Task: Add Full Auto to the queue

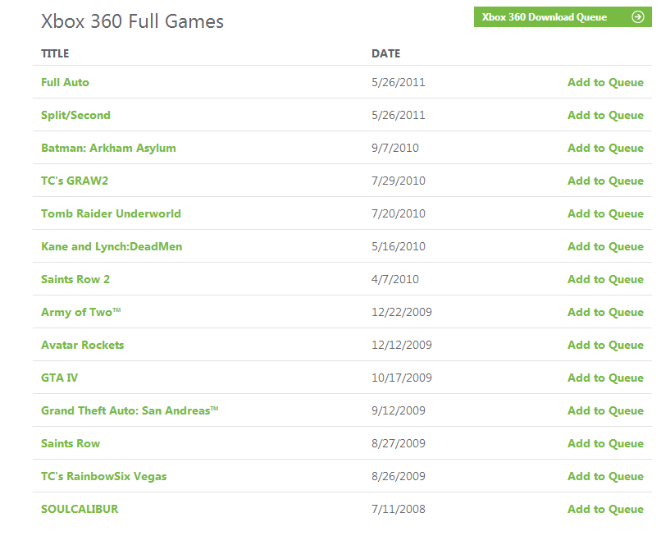Action: (x=605, y=82)
